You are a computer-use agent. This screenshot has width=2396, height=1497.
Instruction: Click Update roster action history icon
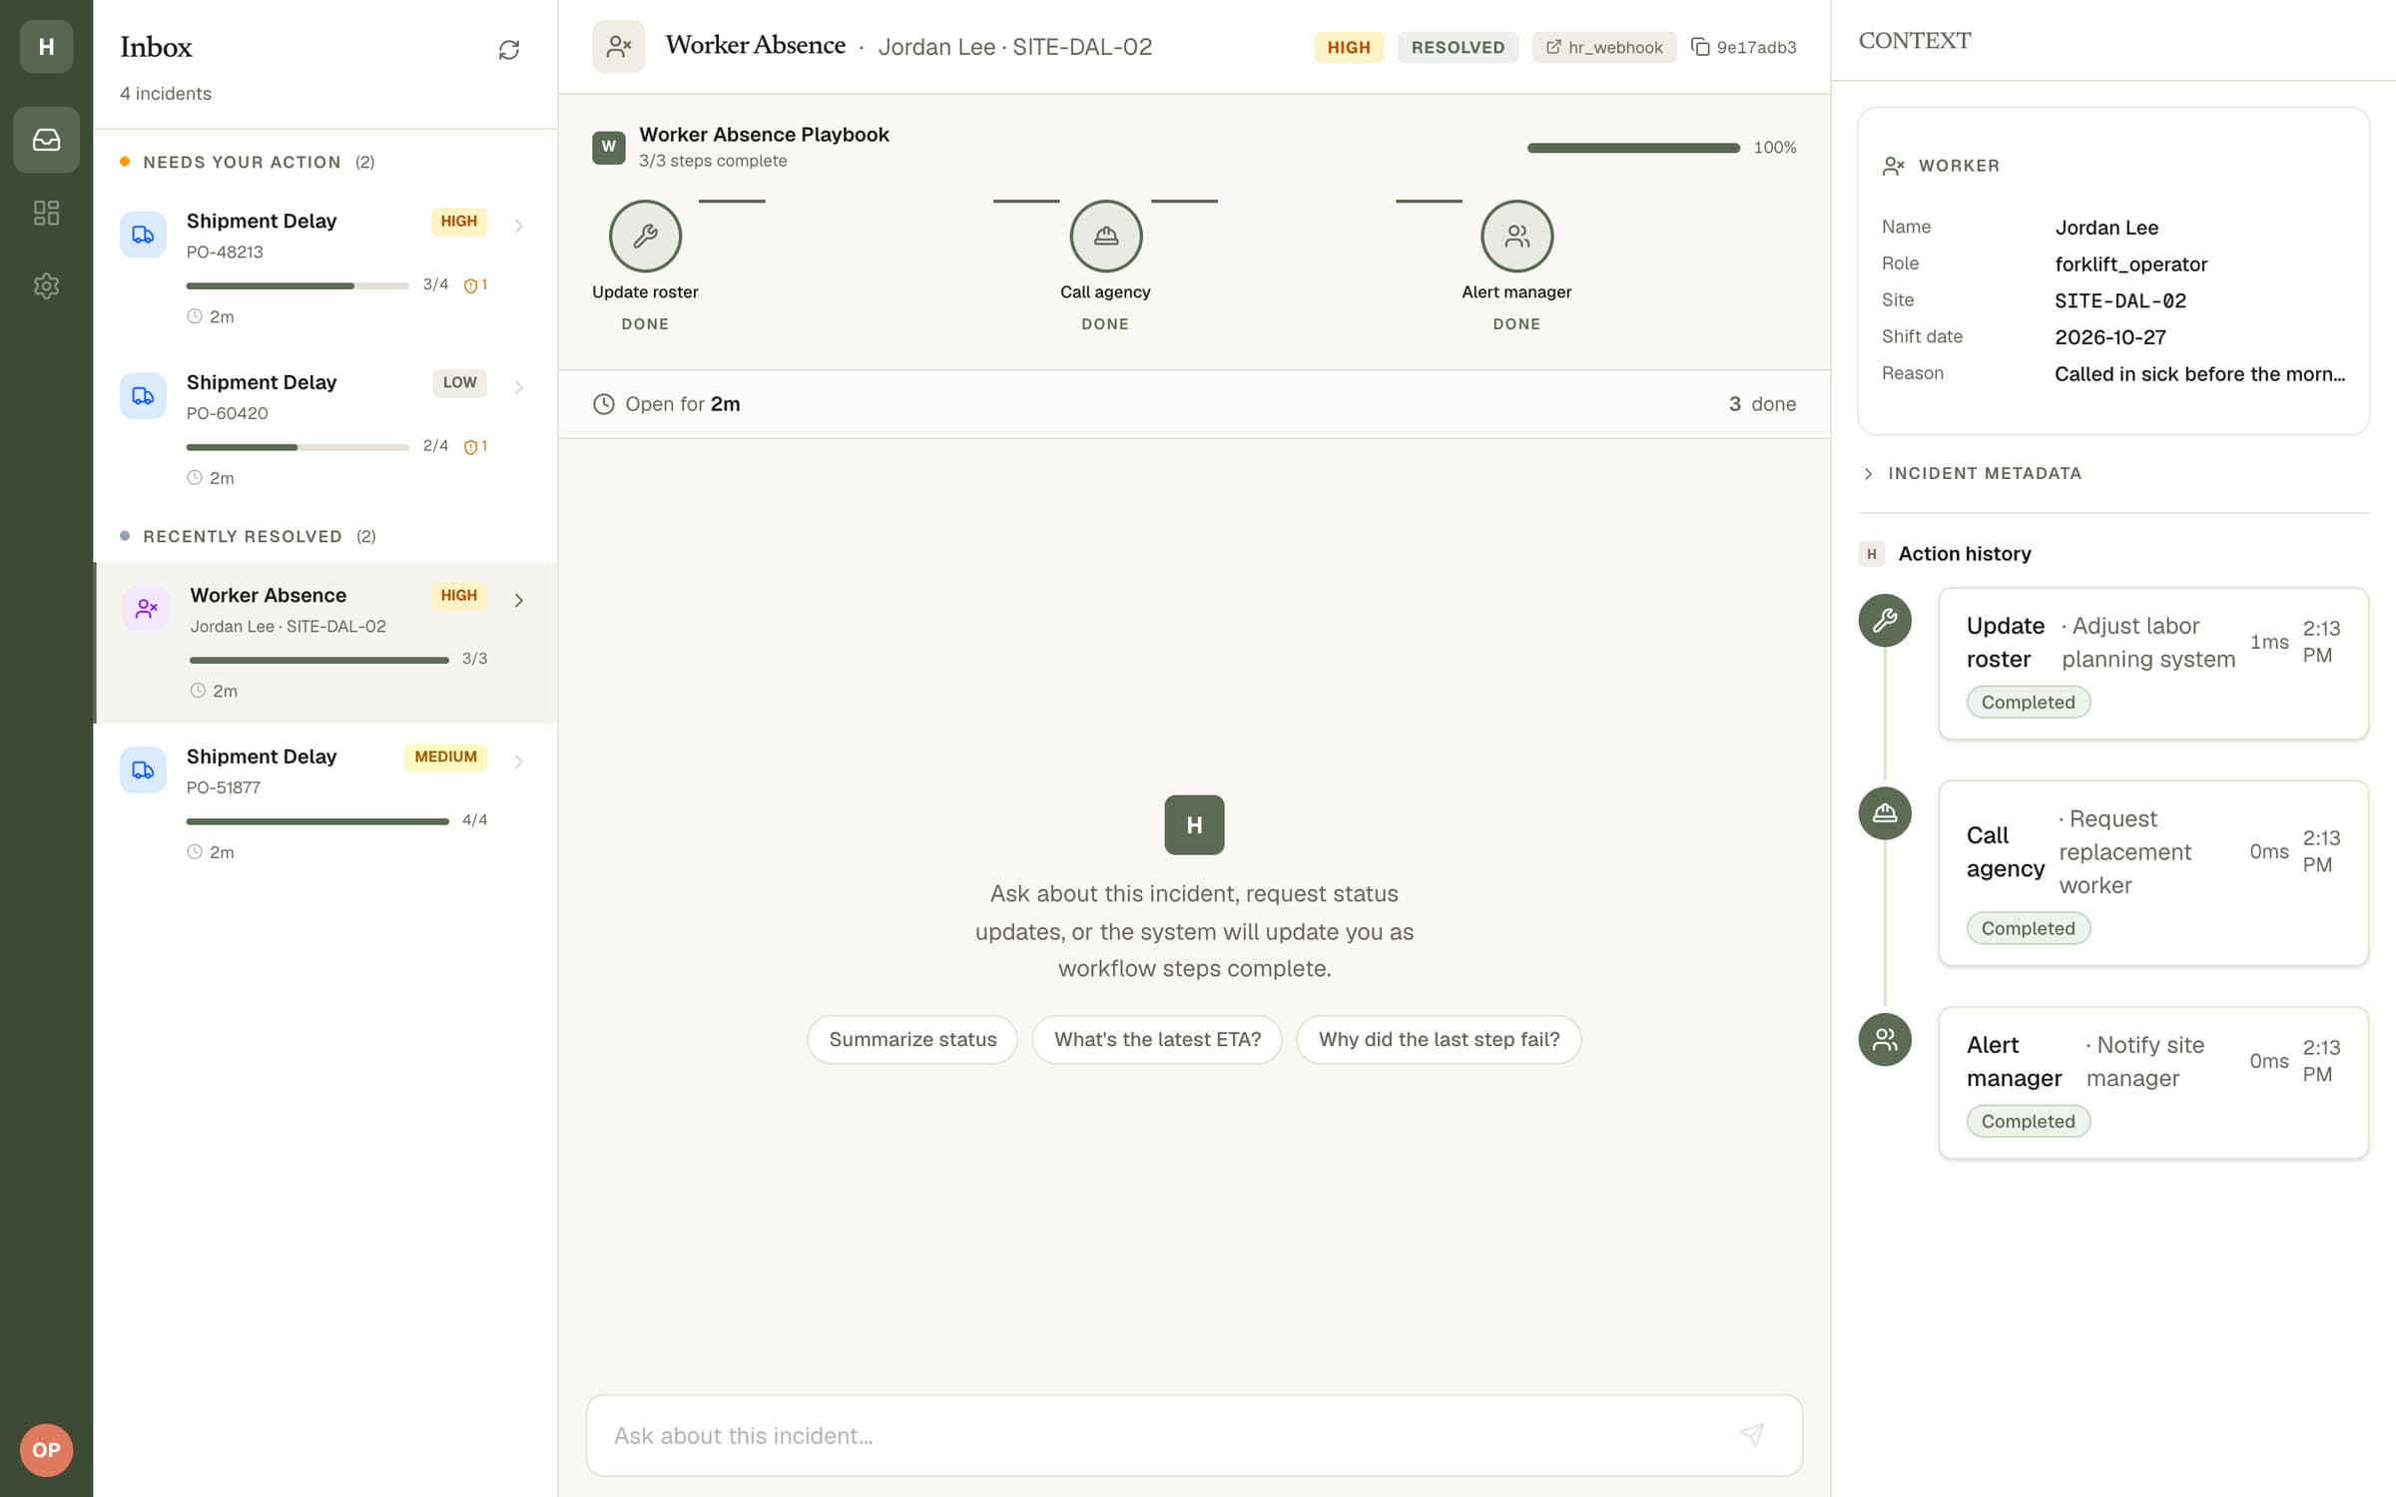click(1885, 621)
